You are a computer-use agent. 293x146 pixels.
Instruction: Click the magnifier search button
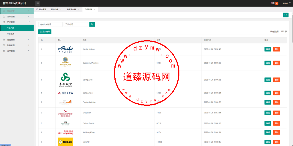[92, 25]
